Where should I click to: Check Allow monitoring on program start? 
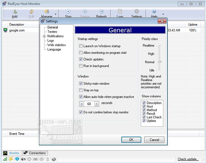[x=81, y=53]
